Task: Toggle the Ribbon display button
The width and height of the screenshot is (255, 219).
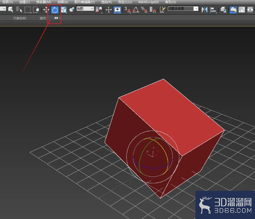Action: [233, 10]
